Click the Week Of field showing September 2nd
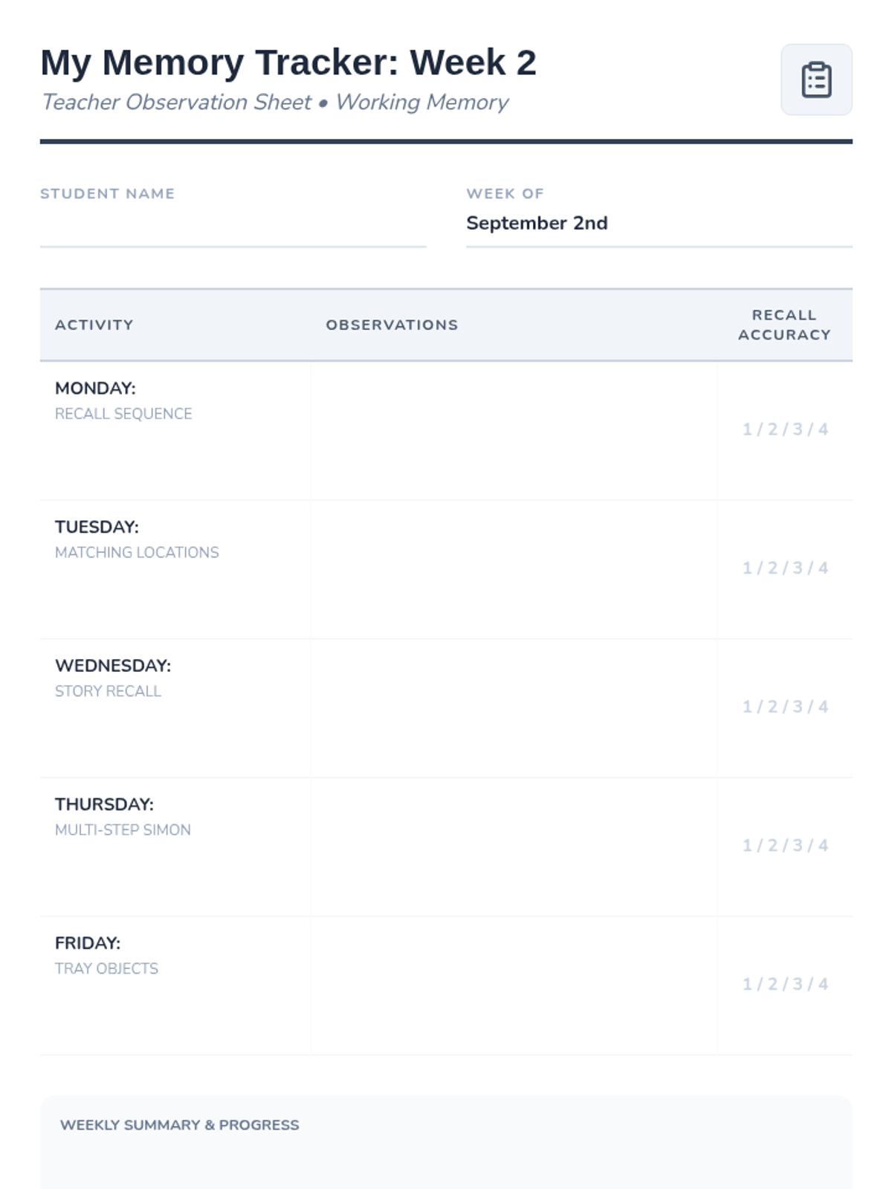The height and width of the screenshot is (1189, 892). [x=659, y=224]
